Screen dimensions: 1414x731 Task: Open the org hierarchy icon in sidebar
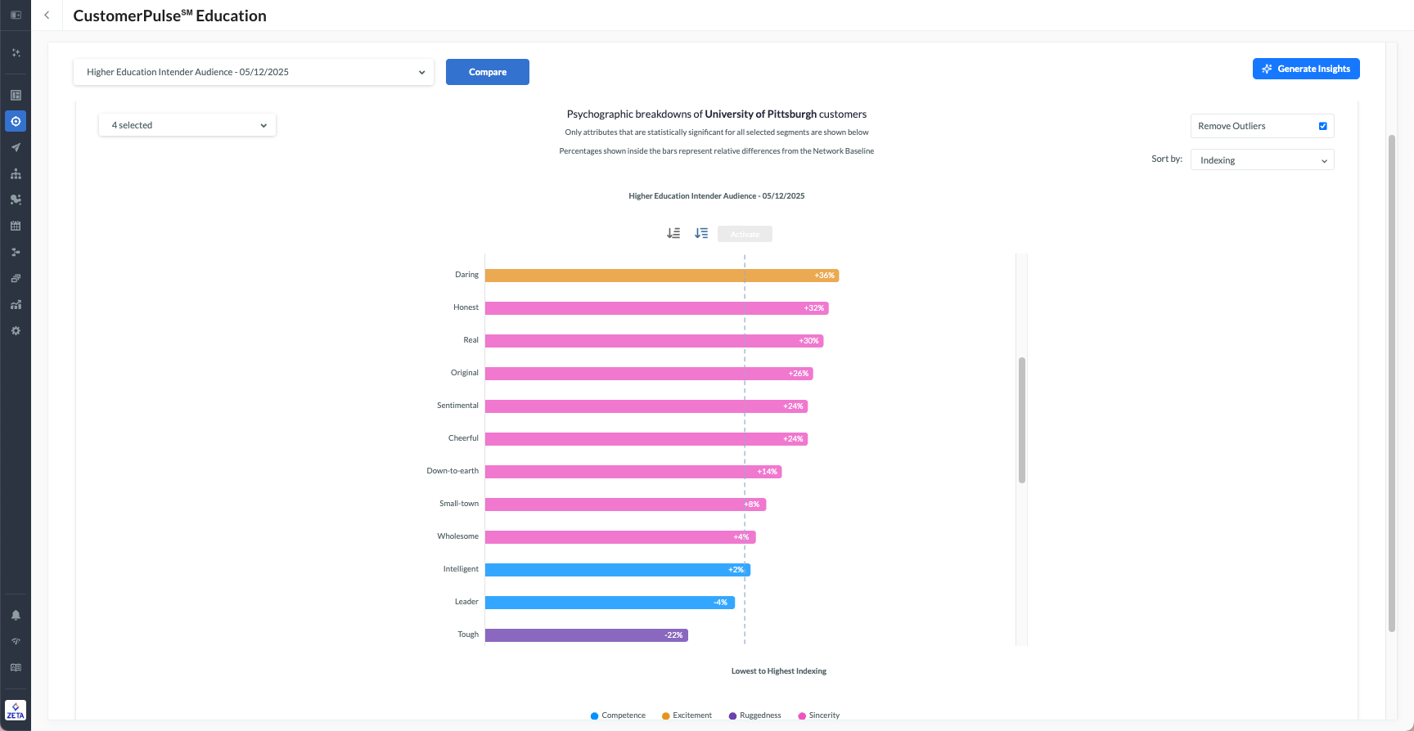click(x=16, y=174)
